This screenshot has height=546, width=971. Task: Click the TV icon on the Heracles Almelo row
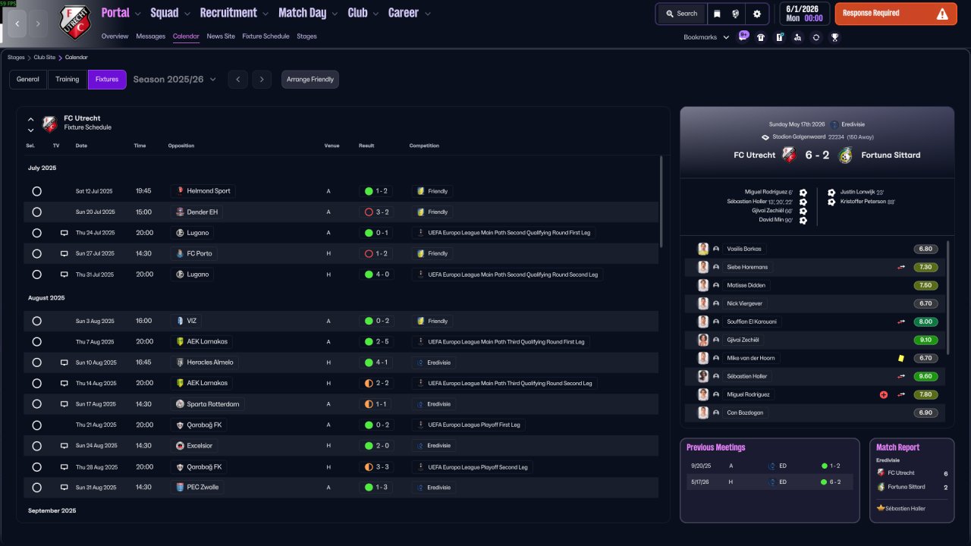[x=64, y=362]
